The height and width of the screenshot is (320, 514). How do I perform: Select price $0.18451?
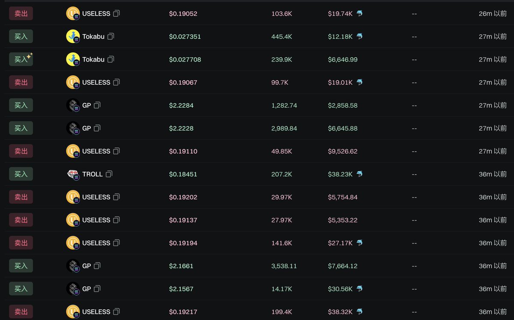tap(183, 174)
